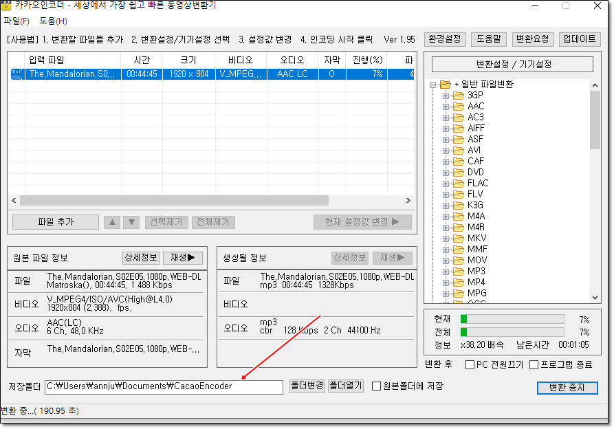The height and width of the screenshot is (429, 614).
Task: Stop conversion with 변환 중지 button
Action: click(567, 388)
